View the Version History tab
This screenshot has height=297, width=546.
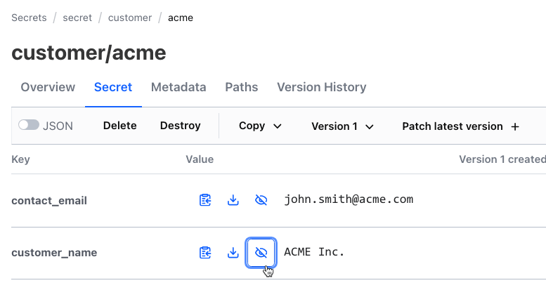point(321,88)
